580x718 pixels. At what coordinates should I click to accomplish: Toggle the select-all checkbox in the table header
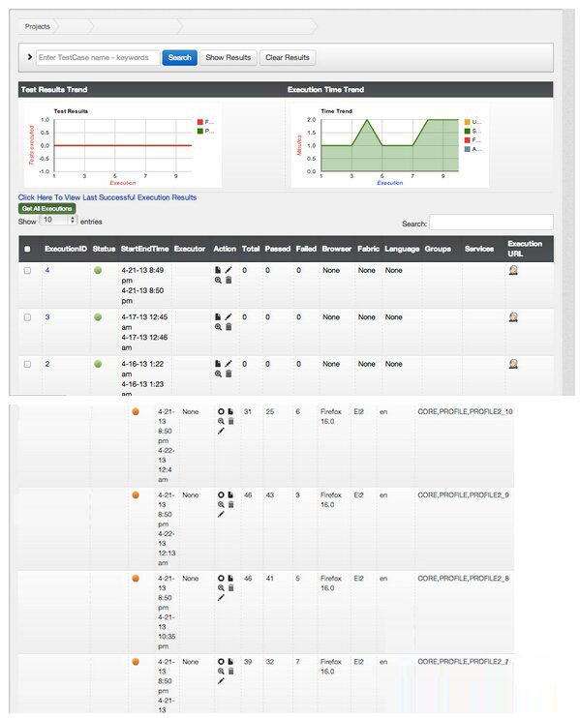pos(27,249)
